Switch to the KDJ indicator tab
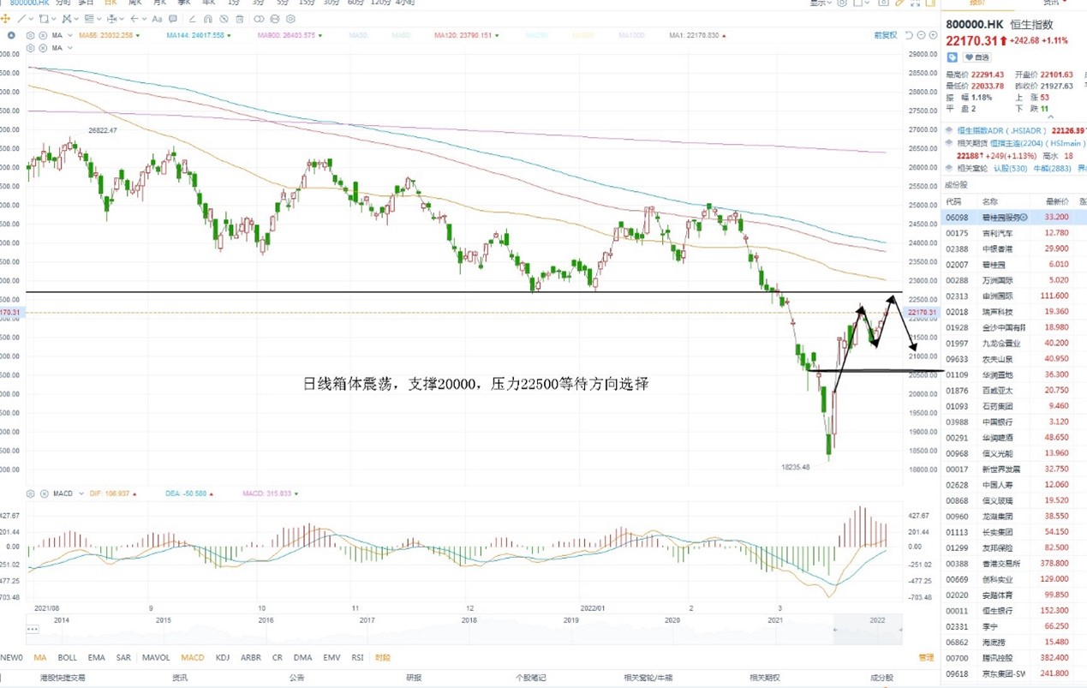The height and width of the screenshot is (688, 1087). [x=223, y=657]
